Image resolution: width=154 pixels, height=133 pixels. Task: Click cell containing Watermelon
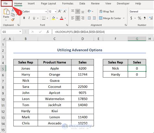tap(55, 99)
